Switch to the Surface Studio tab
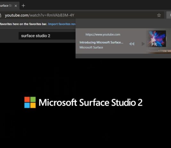 click(6, 6)
